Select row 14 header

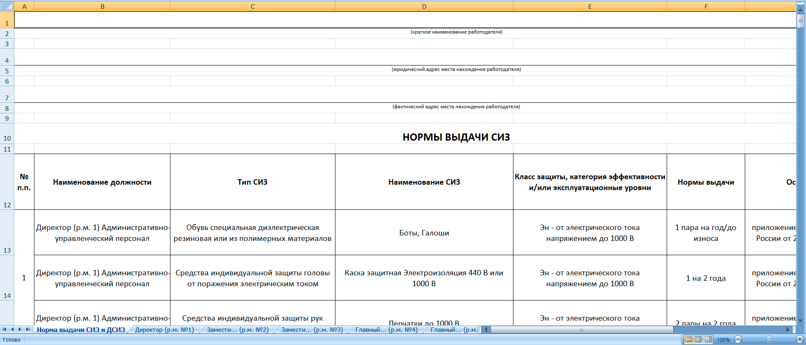coord(7,277)
